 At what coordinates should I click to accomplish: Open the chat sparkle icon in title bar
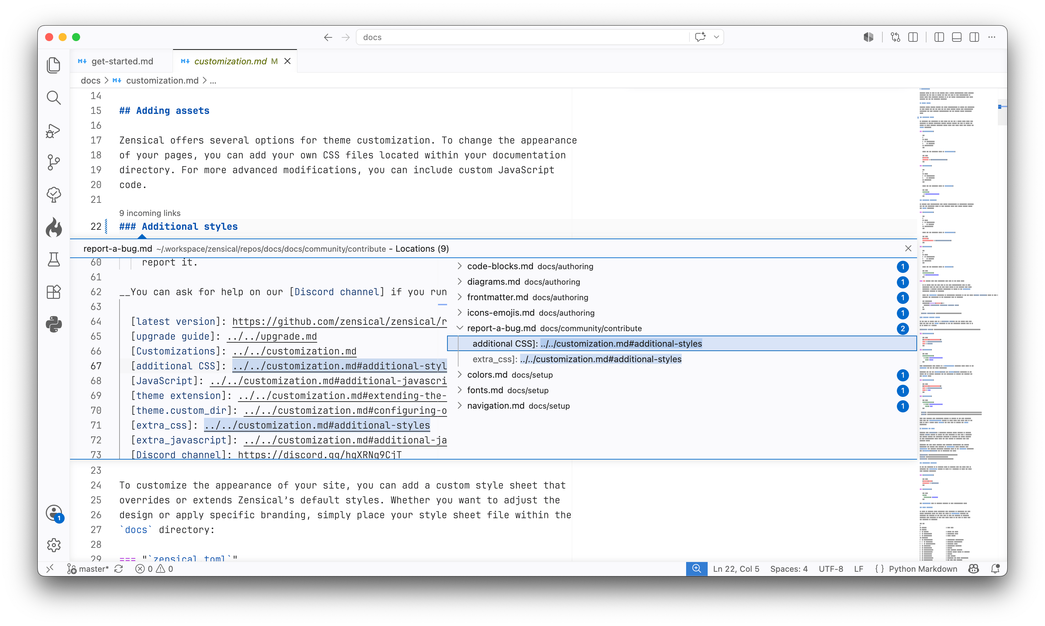point(700,37)
